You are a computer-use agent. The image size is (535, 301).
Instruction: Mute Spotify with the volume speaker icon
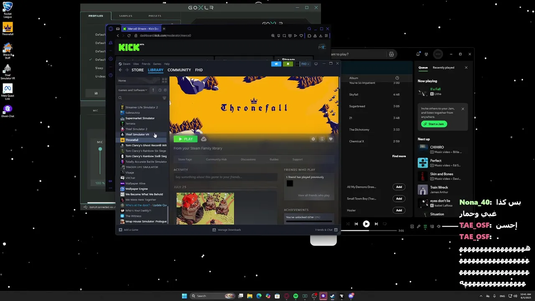pyautogui.click(x=438, y=226)
